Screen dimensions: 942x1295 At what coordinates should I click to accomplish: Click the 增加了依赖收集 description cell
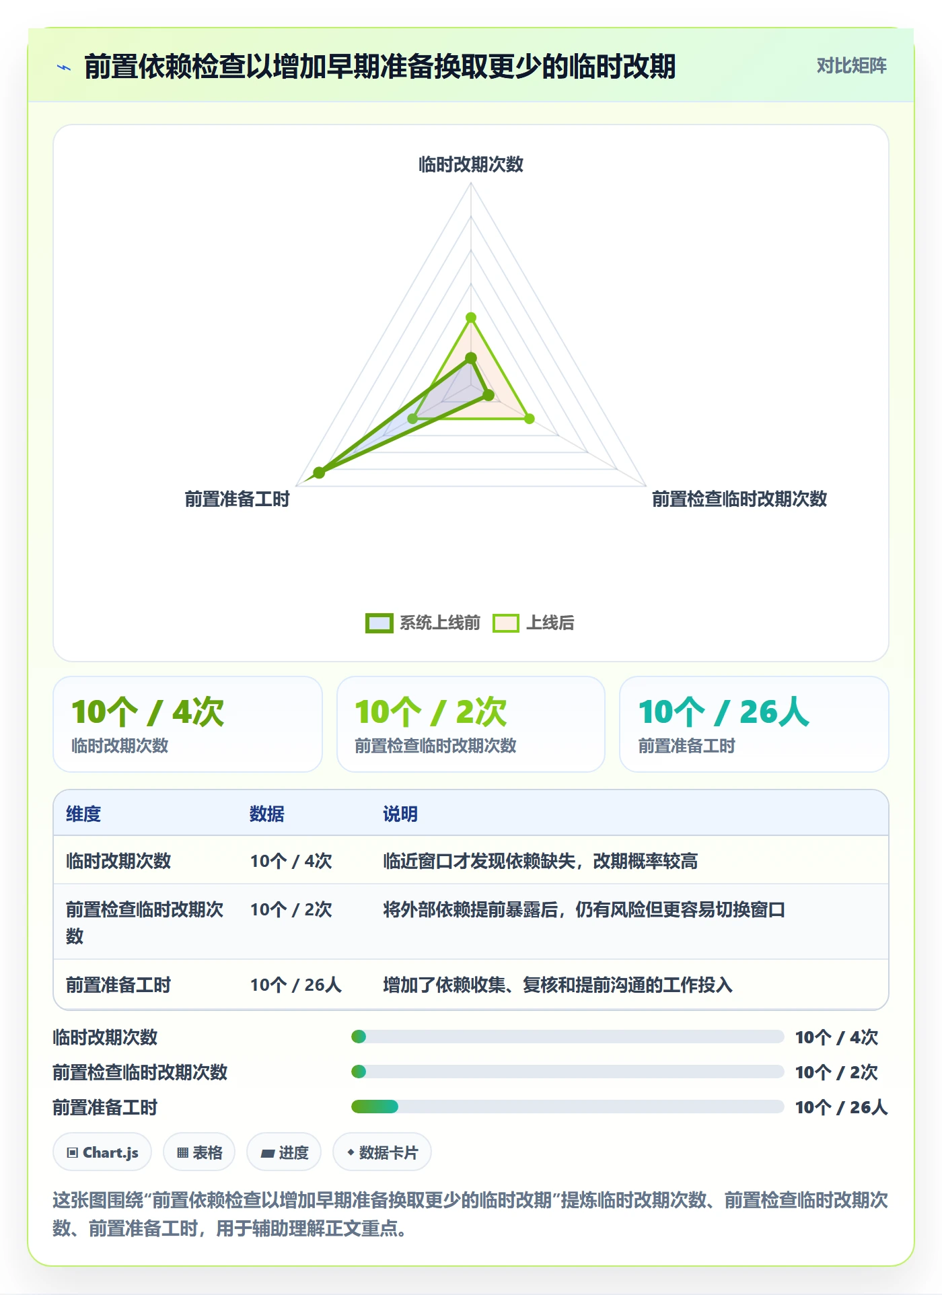[558, 985]
